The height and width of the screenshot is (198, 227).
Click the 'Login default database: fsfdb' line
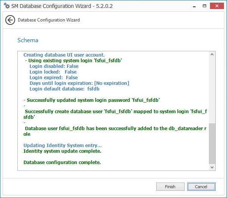point(64,89)
